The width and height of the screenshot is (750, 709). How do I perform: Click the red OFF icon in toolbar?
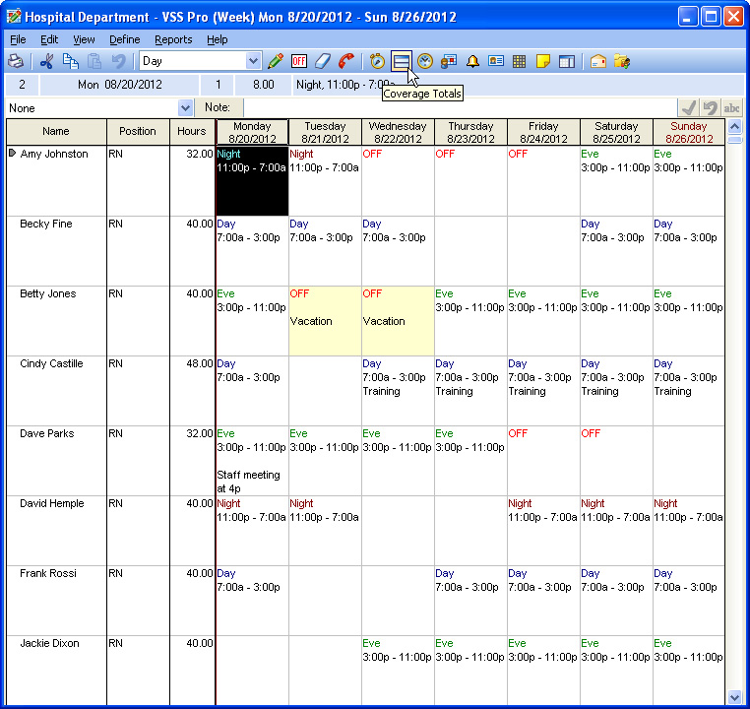click(x=299, y=61)
